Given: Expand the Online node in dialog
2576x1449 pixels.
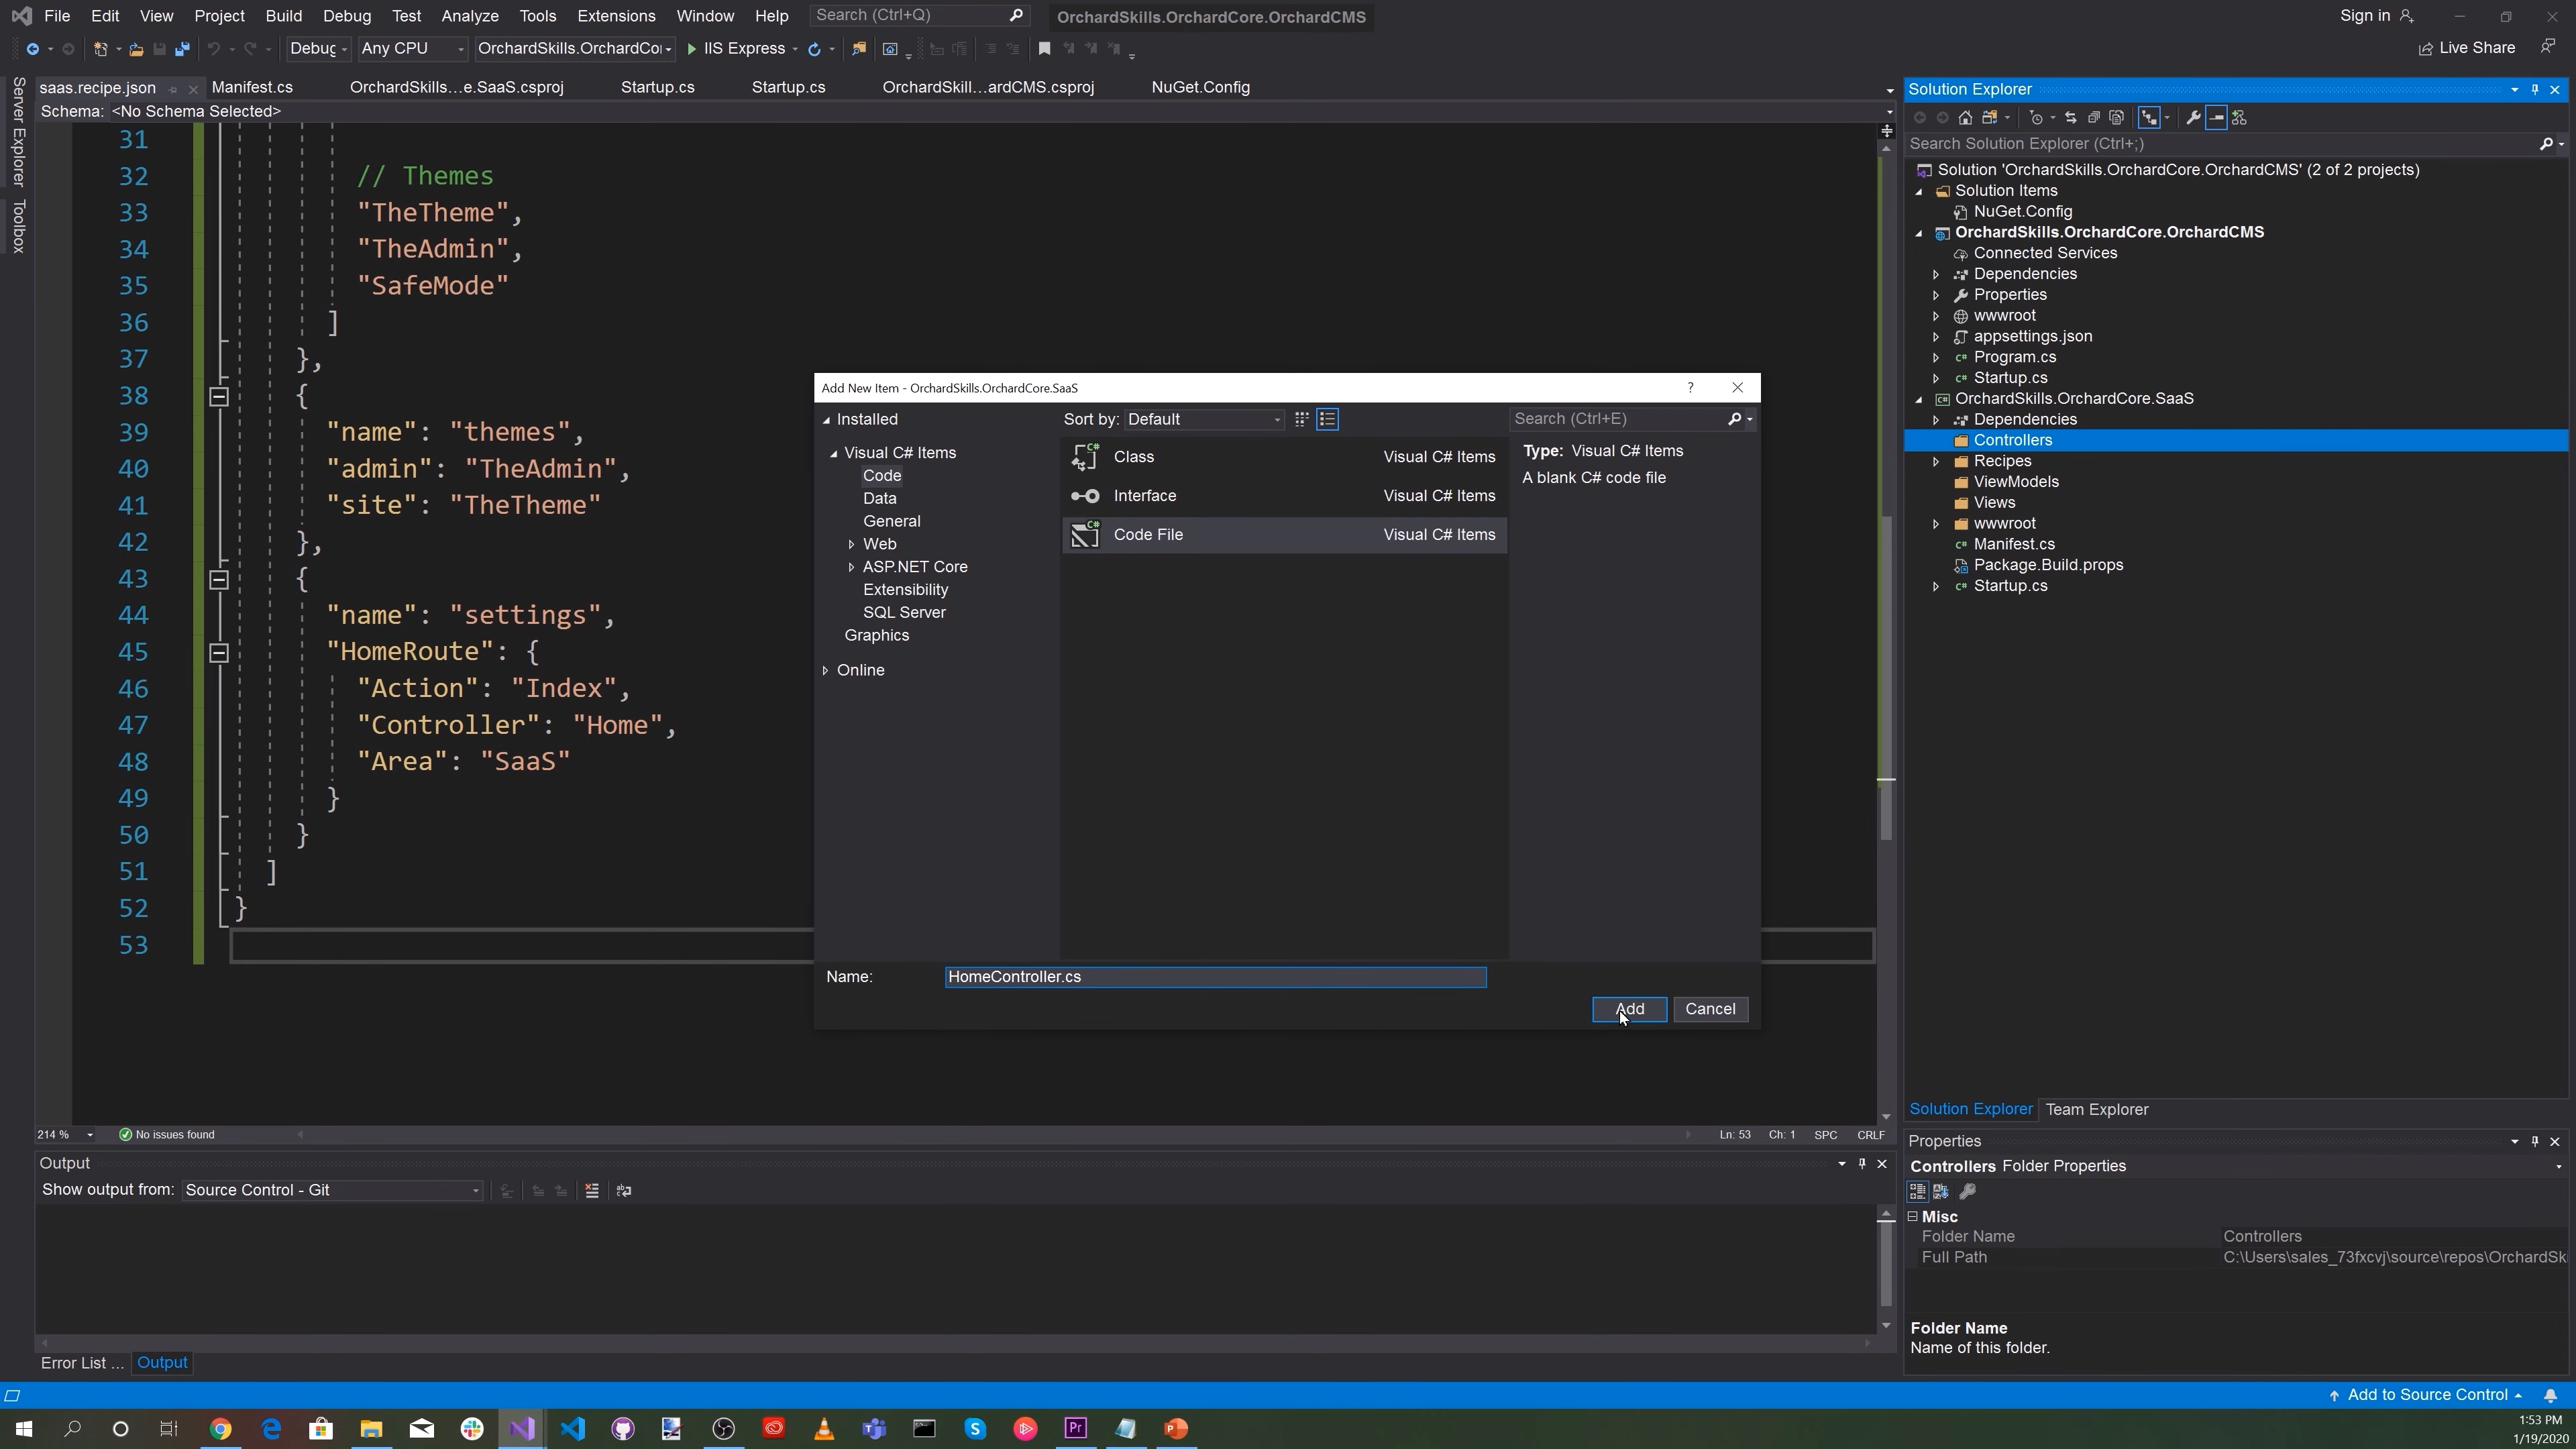Looking at the screenshot, I should coord(825,671).
